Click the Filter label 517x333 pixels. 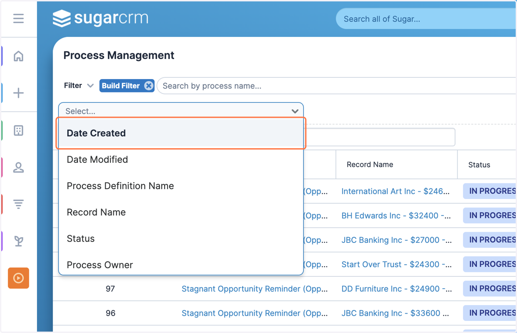point(73,86)
